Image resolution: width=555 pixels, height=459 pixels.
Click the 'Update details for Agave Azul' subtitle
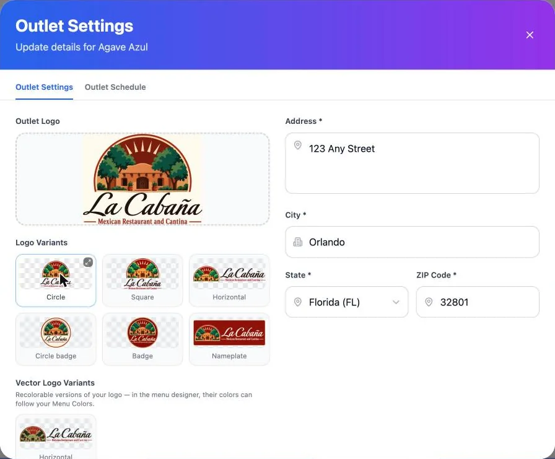click(81, 47)
